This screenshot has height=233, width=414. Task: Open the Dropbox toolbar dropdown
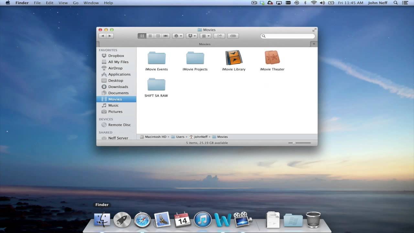[192, 36]
